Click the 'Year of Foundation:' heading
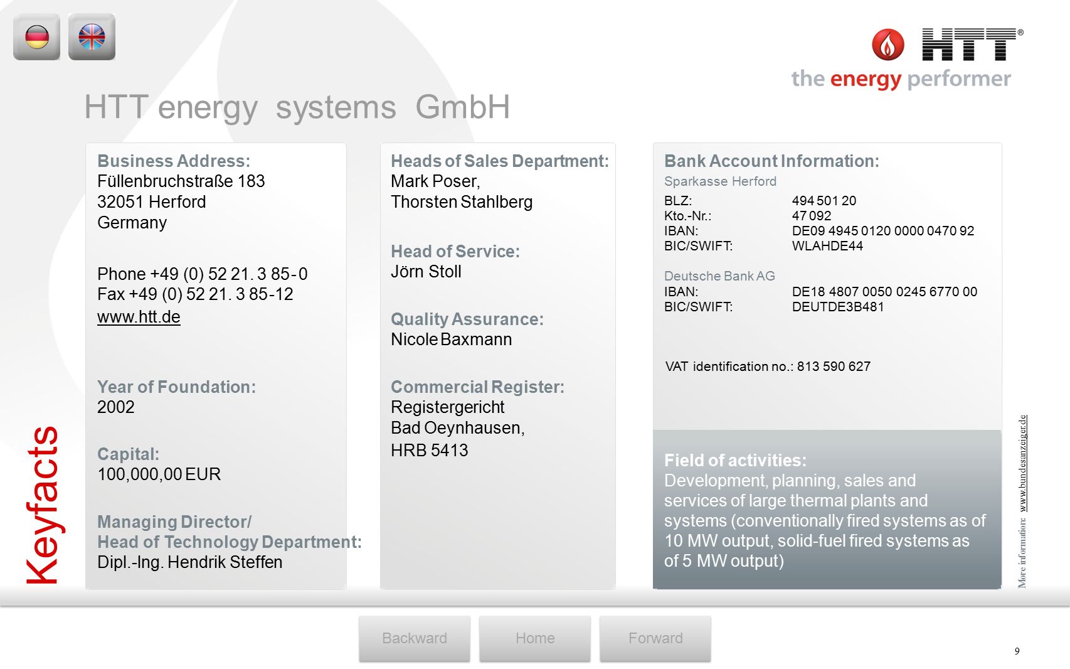Screen dimensions: 1070x669 click(177, 387)
